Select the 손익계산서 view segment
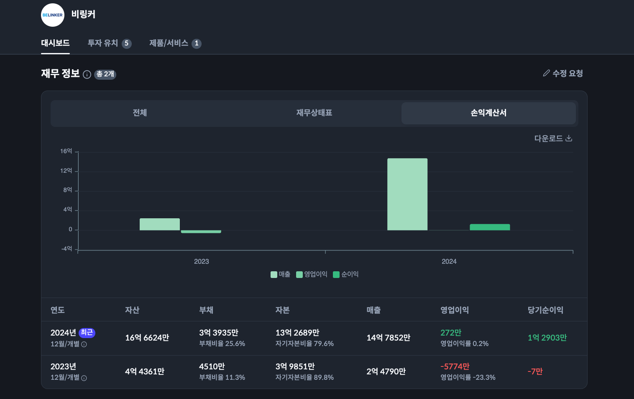The height and width of the screenshot is (399, 634). pos(488,113)
